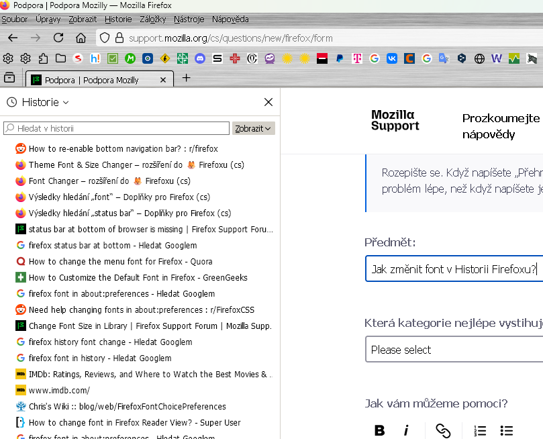The image size is (543, 439).
Task: Click the Reload page button
Action: click(58, 38)
